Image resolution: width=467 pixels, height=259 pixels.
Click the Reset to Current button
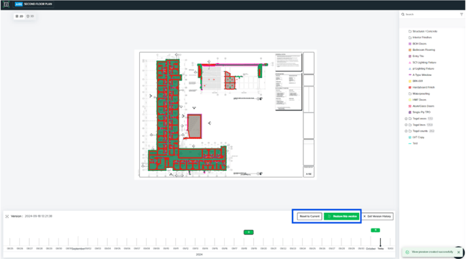click(x=310, y=216)
